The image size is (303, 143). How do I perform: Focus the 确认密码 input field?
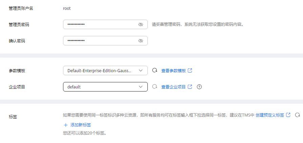tap(105, 41)
